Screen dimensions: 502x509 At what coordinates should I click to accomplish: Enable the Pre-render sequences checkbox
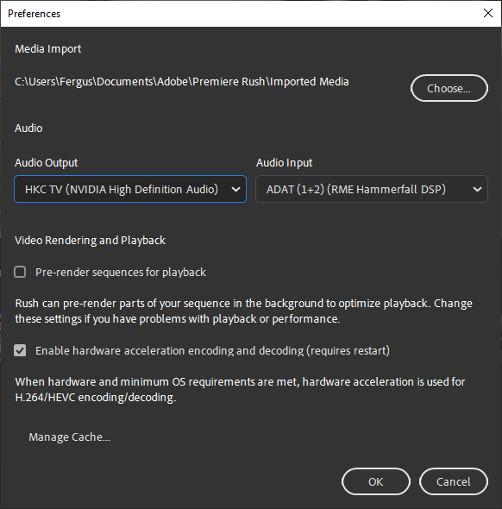[20, 272]
